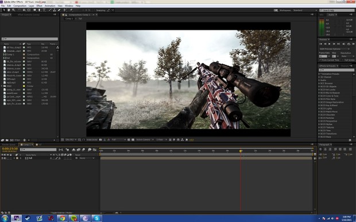
Task: Jump to first frame in Preview panel
Action: (x=320, y=44)
